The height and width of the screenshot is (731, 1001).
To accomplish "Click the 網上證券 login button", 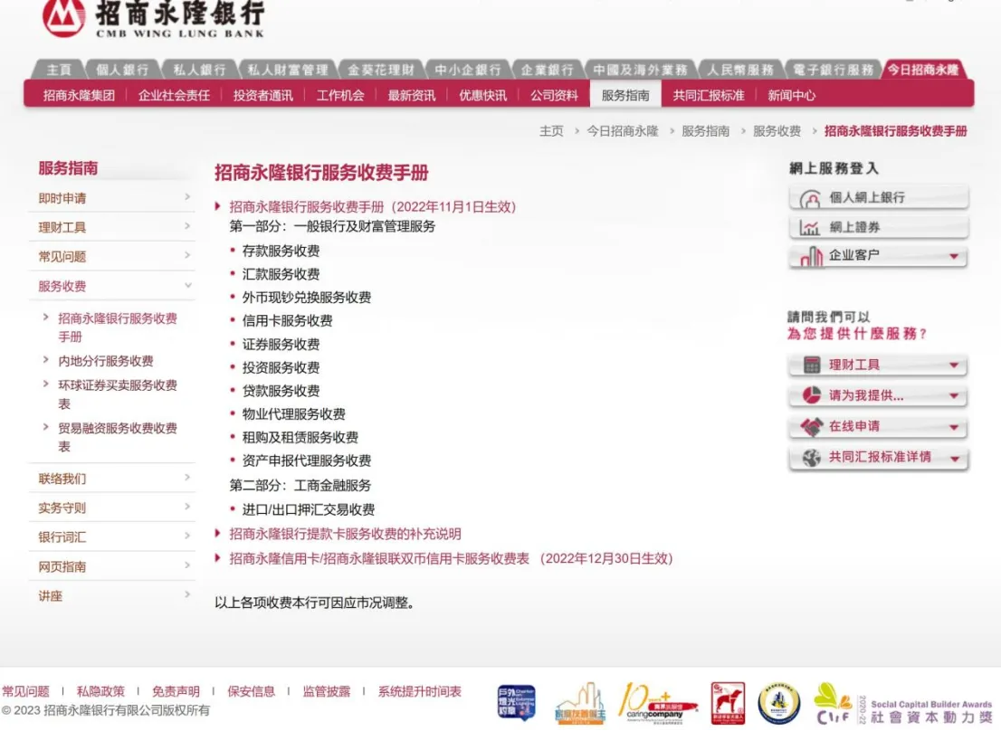I will pyautogui.click(x=879, y=227).
